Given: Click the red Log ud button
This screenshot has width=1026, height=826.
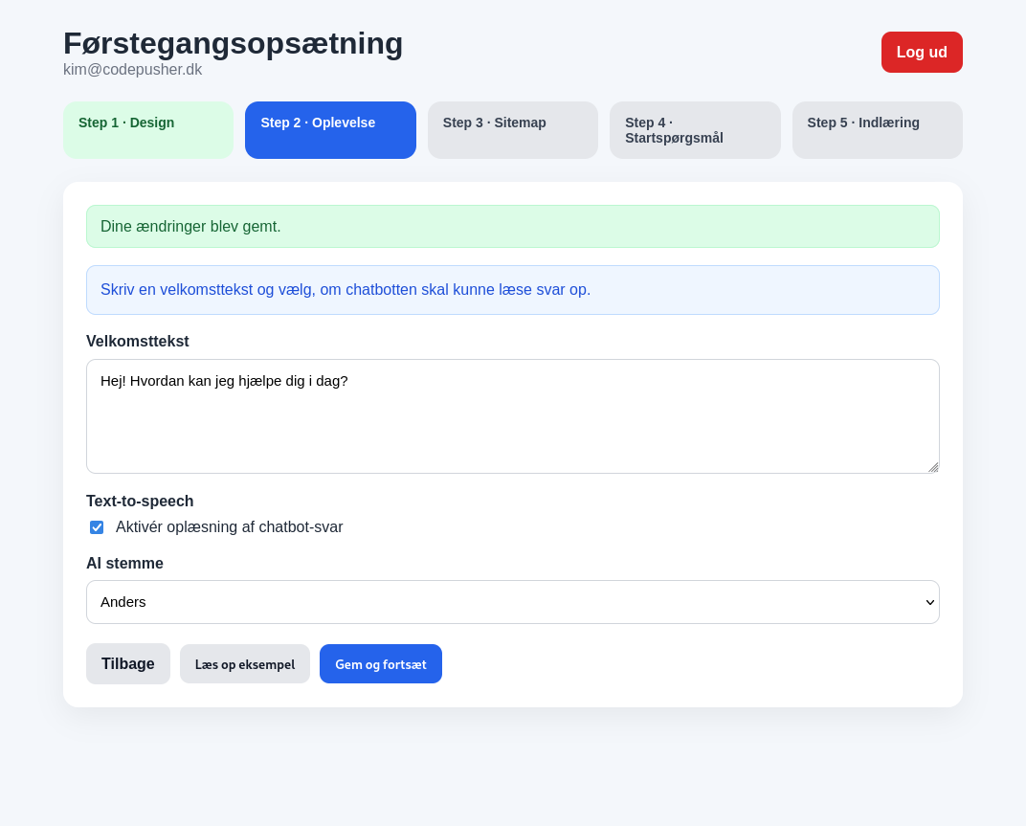Looking at the screenshot, I should pos(921,52).
